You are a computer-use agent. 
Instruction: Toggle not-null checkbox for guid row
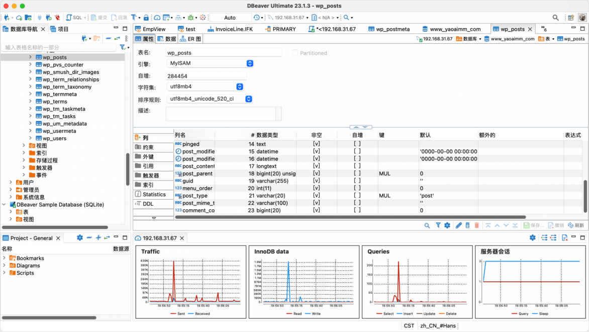[317, 181]
